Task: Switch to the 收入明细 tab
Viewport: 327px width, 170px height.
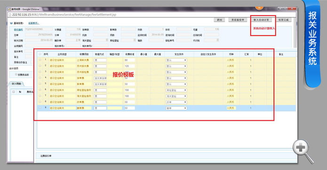Action: tap(16, 84)
